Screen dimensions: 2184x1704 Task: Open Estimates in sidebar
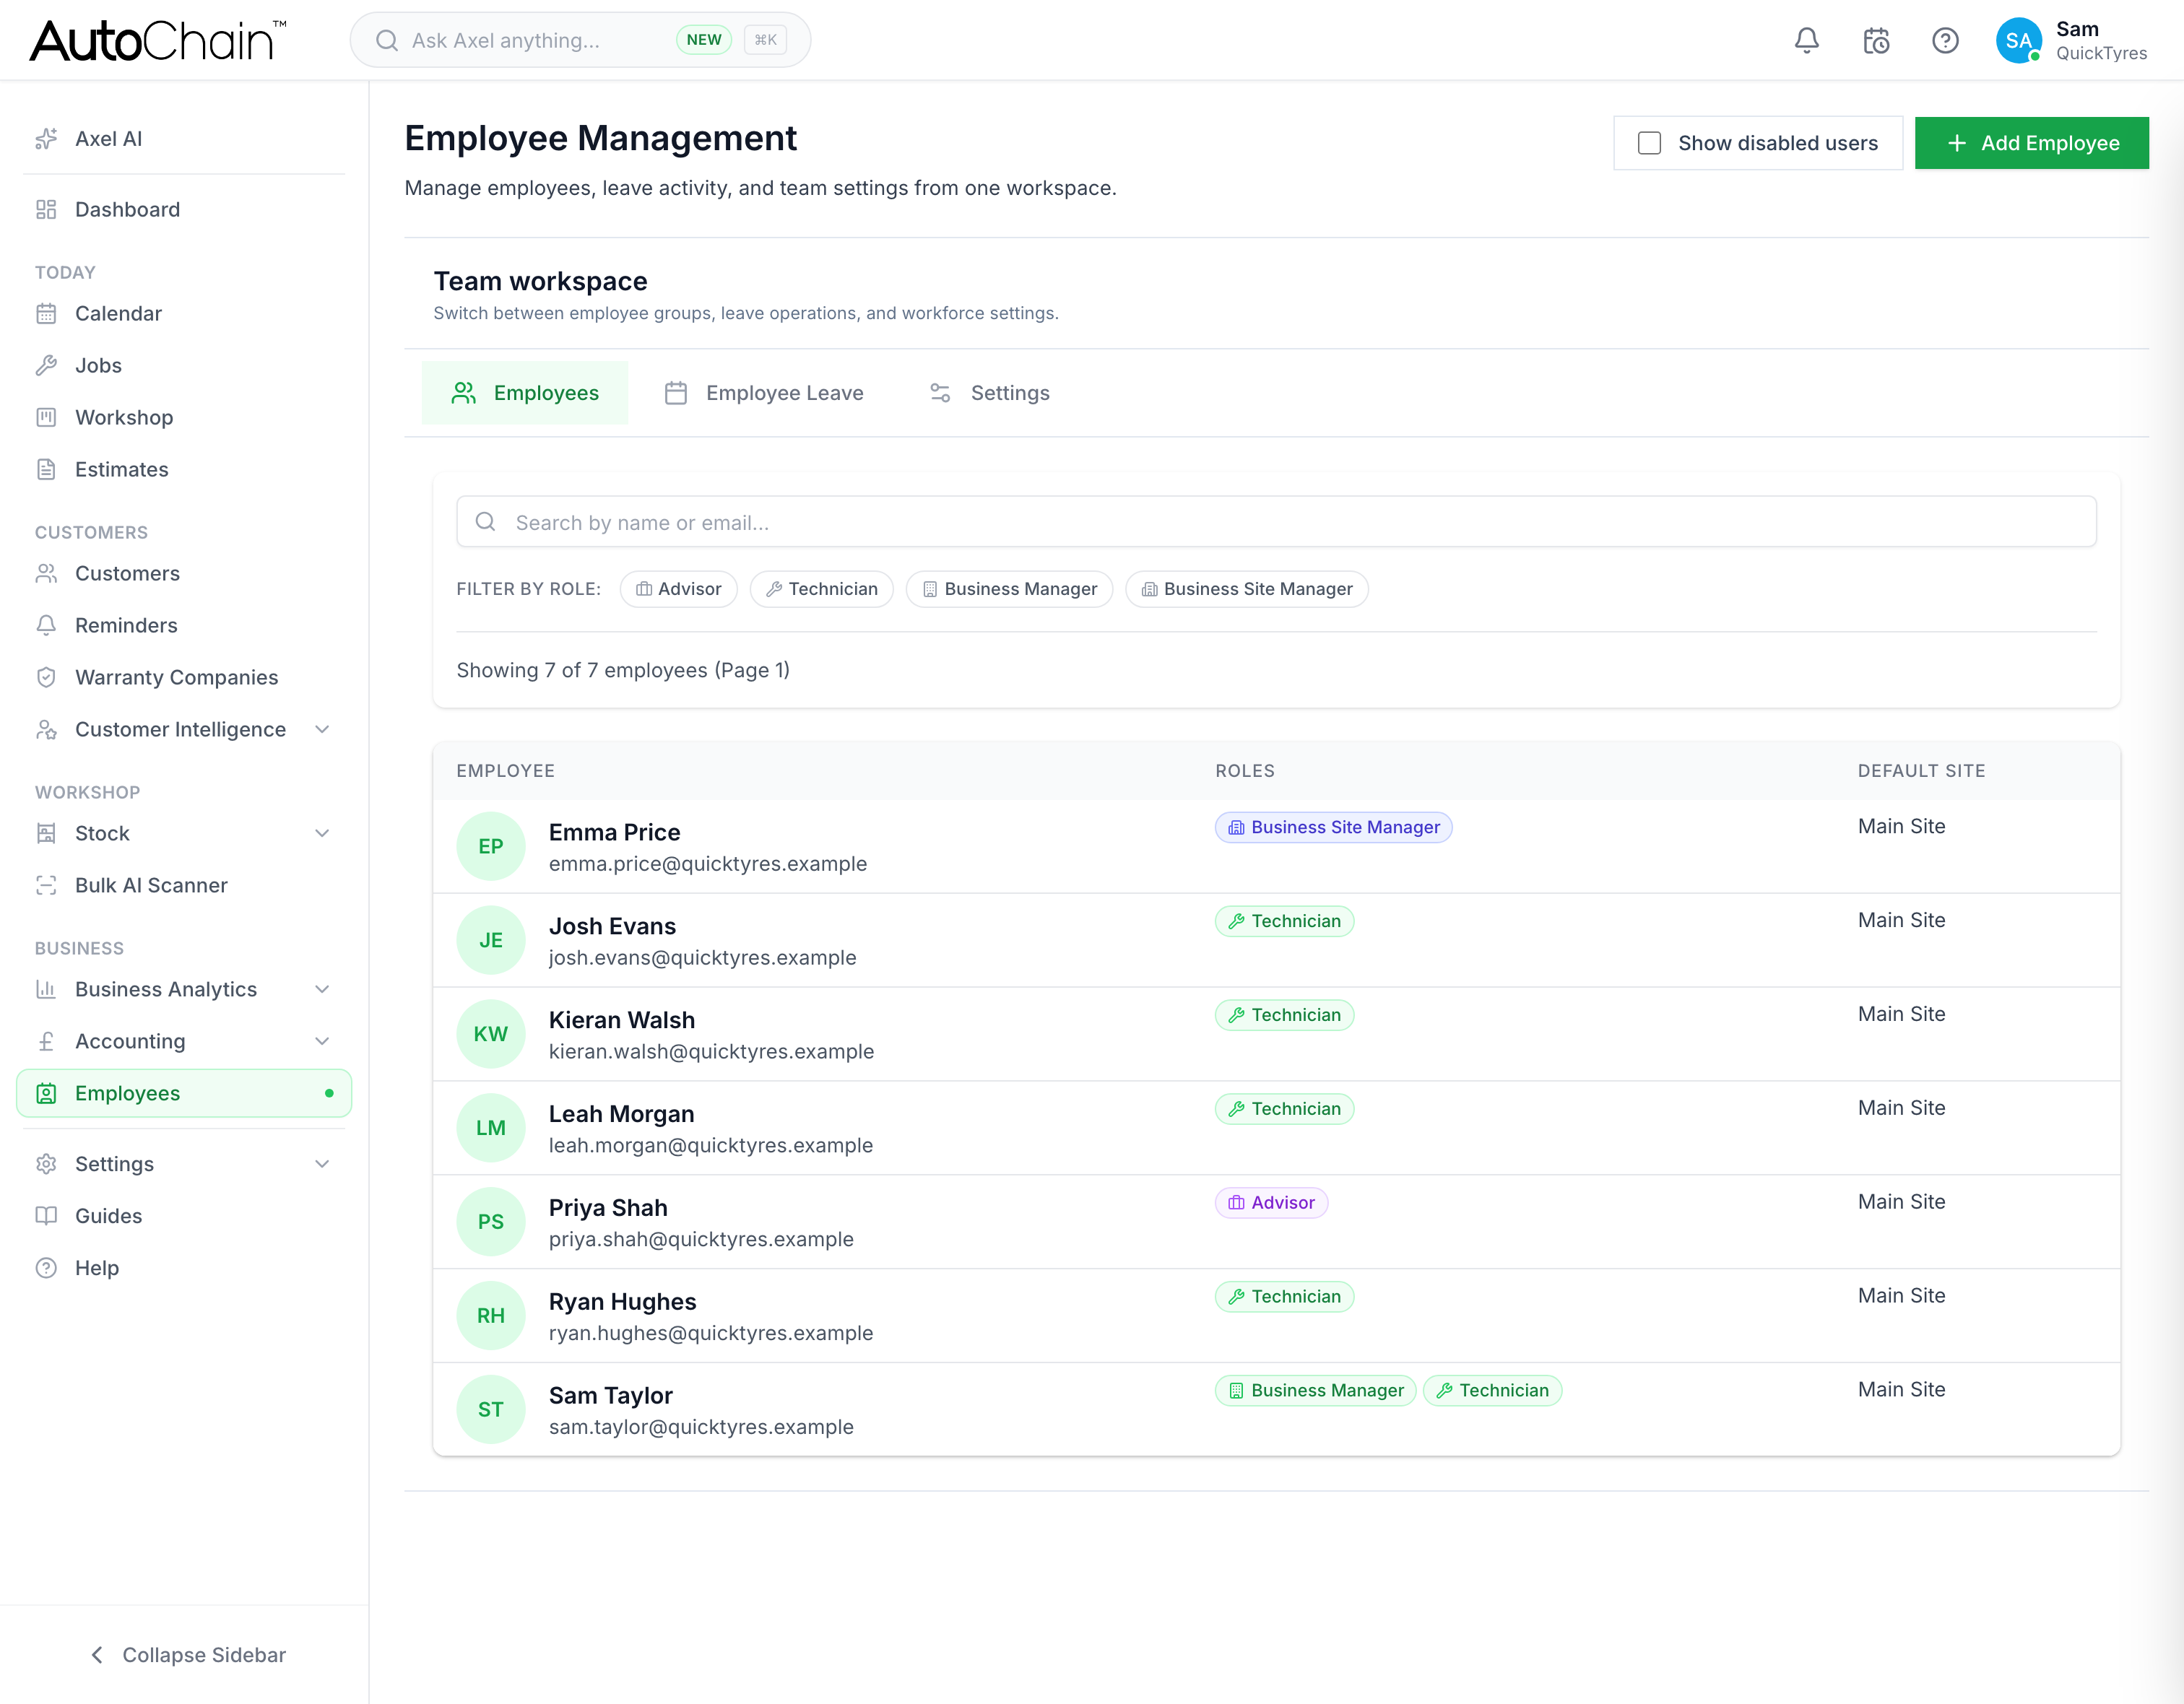click(184, 469)
